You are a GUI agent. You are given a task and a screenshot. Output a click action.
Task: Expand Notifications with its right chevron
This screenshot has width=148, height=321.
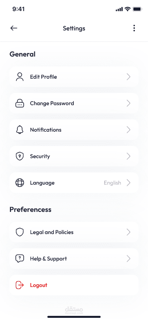pos(128,130)
